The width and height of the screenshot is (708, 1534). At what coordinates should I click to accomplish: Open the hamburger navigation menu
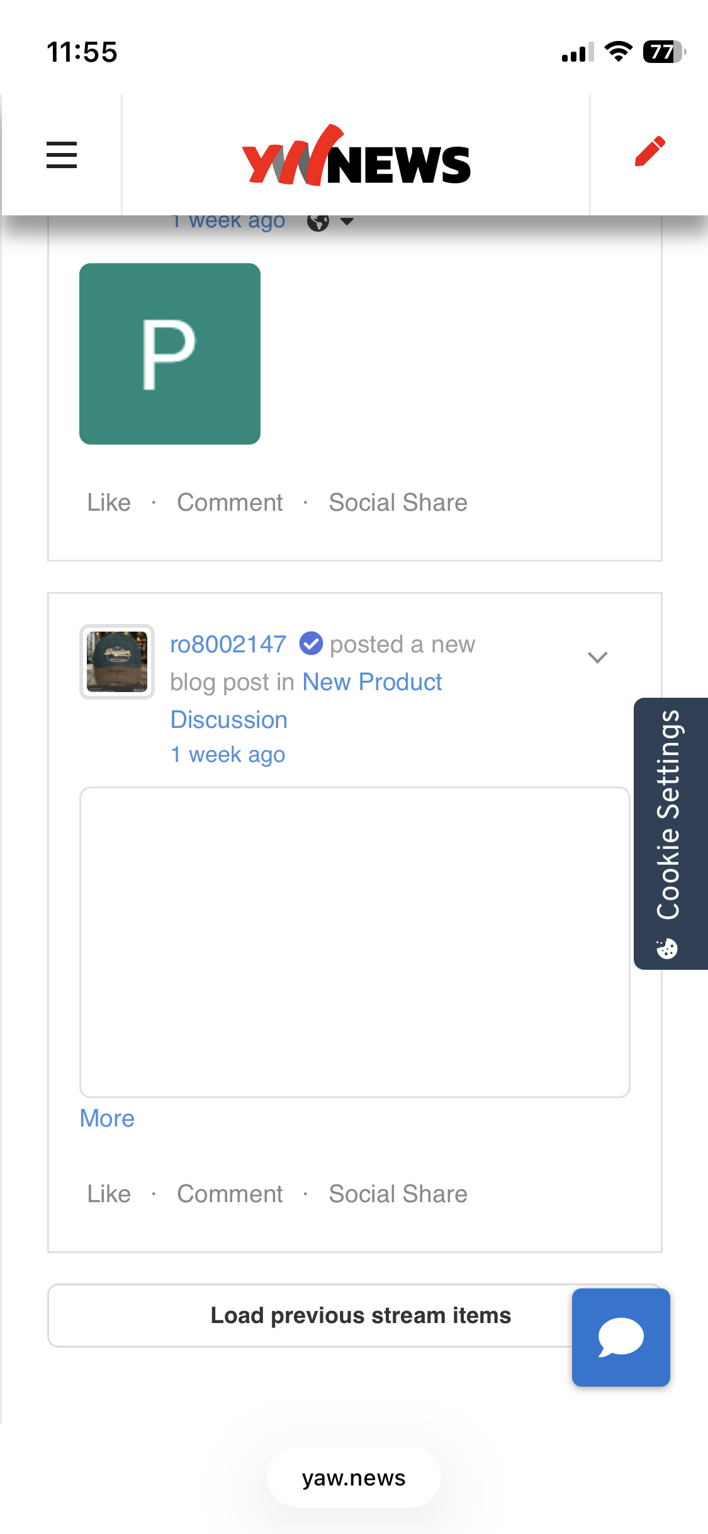[x=62, y=155]
